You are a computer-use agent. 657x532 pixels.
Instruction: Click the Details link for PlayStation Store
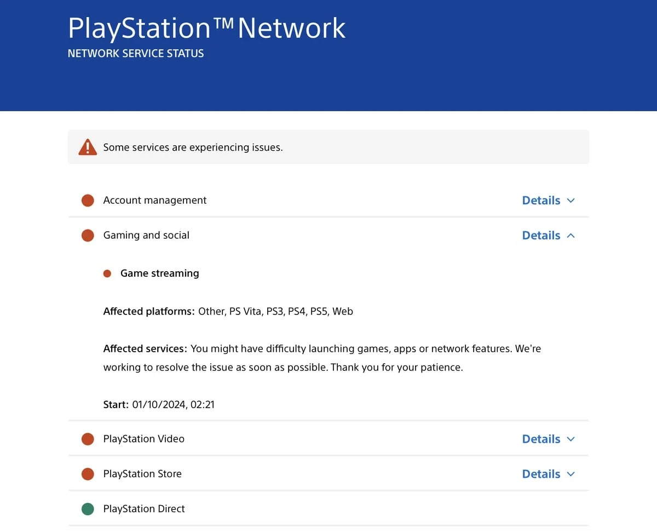[x=541, y=473]
